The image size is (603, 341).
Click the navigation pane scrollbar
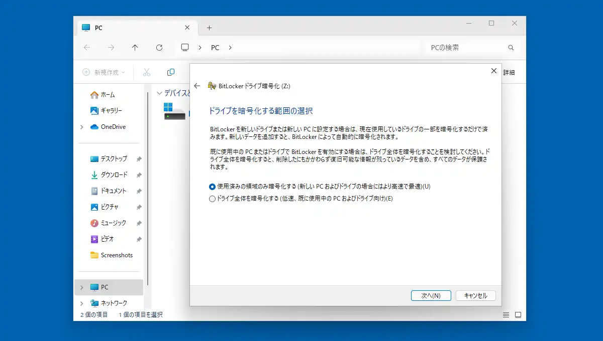(x=148, y=190)
